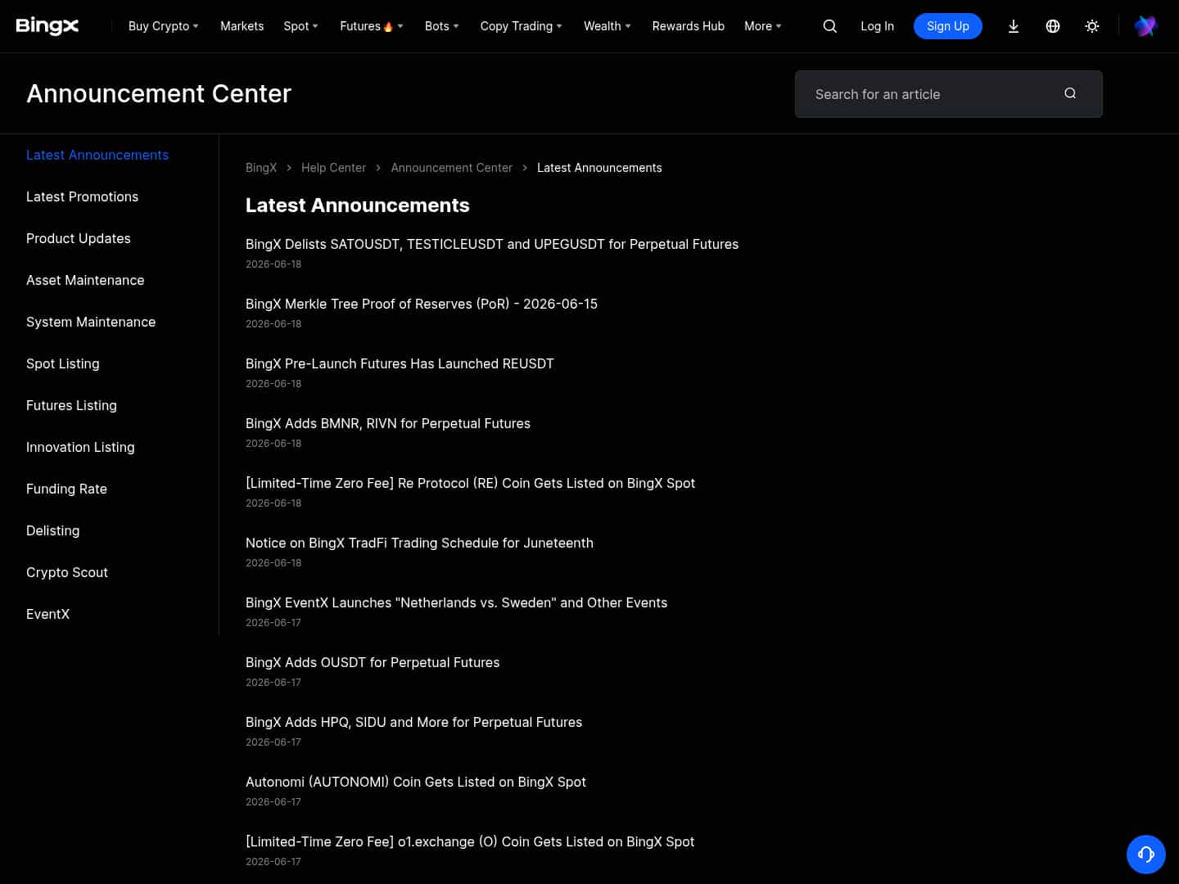This screenshot has height=884, width=1179.
Task: Expand the Spot dropdown menu
Action: [300, 26]
